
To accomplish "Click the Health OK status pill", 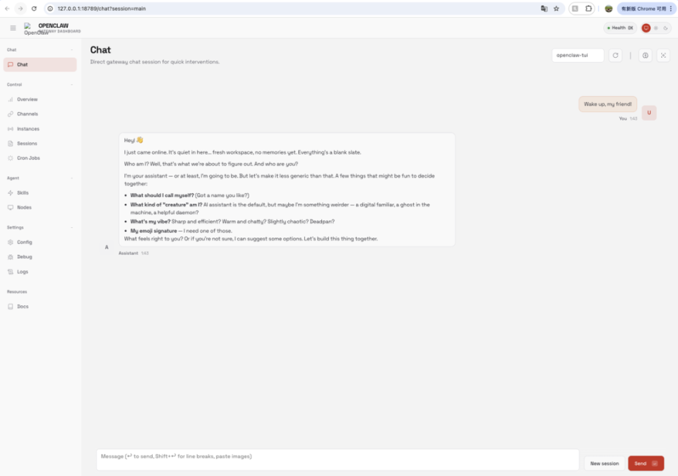I will (620, 28).
